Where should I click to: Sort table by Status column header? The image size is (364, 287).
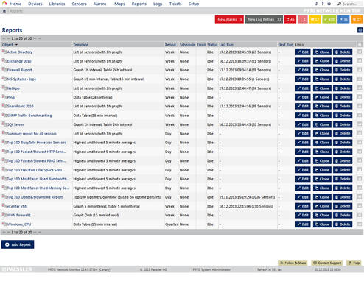pos(212,45)
